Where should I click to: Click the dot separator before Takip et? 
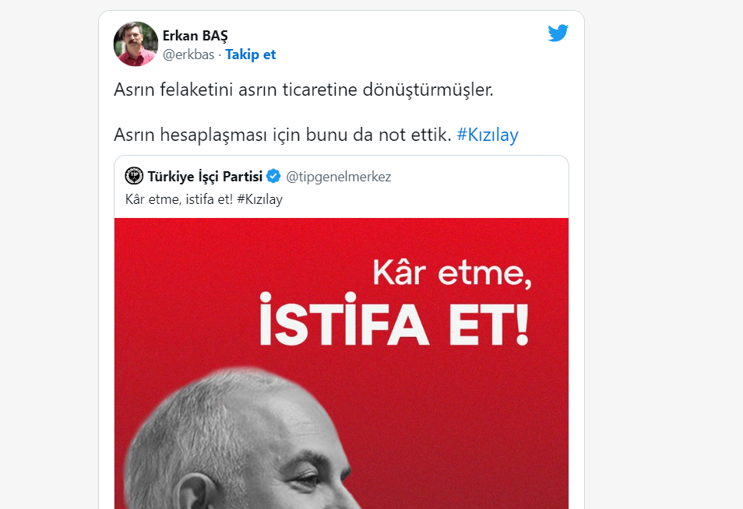(x=220, y=55)
